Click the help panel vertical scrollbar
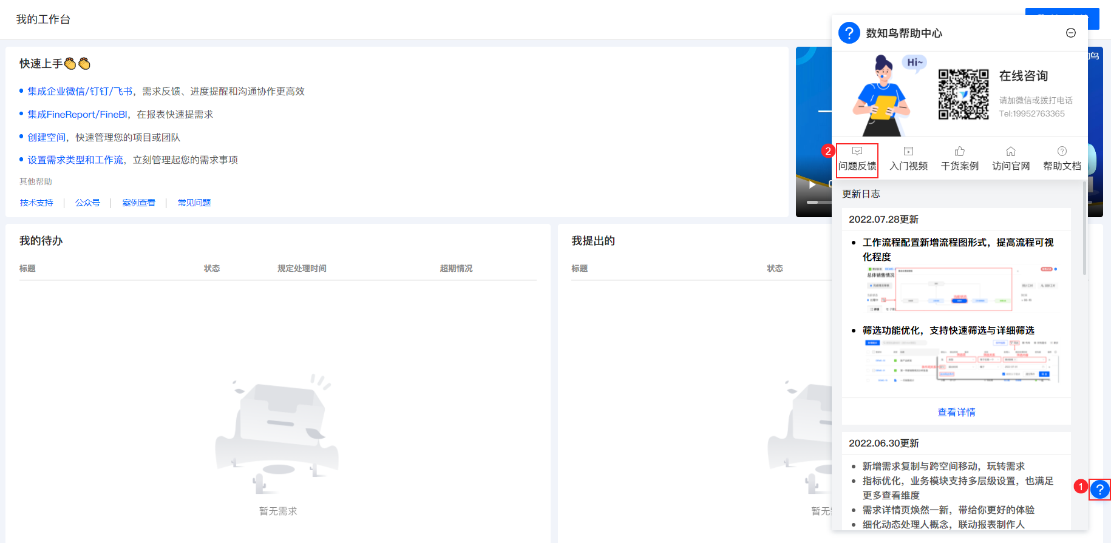 point(1085,228)
